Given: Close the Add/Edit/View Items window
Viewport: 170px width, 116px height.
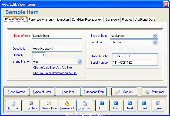Looking at the screenshot, I should (x=166, y=4).
